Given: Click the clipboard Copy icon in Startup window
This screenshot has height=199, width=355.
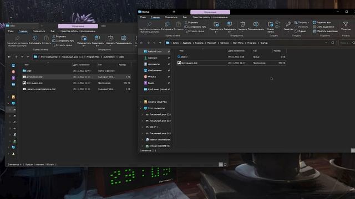Looking at the screenshot, I should tap(167, 24).
